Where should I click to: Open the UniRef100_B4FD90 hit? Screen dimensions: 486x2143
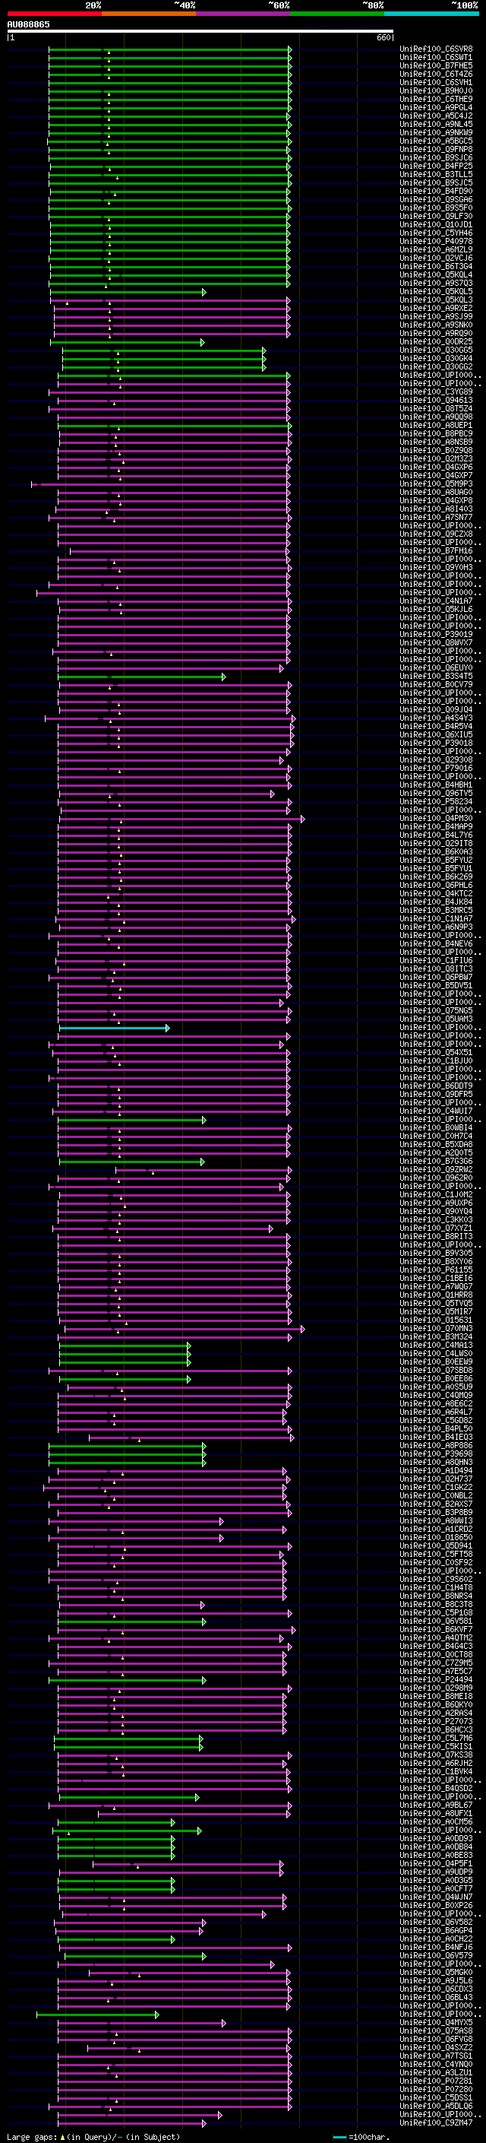coord(436,192)
